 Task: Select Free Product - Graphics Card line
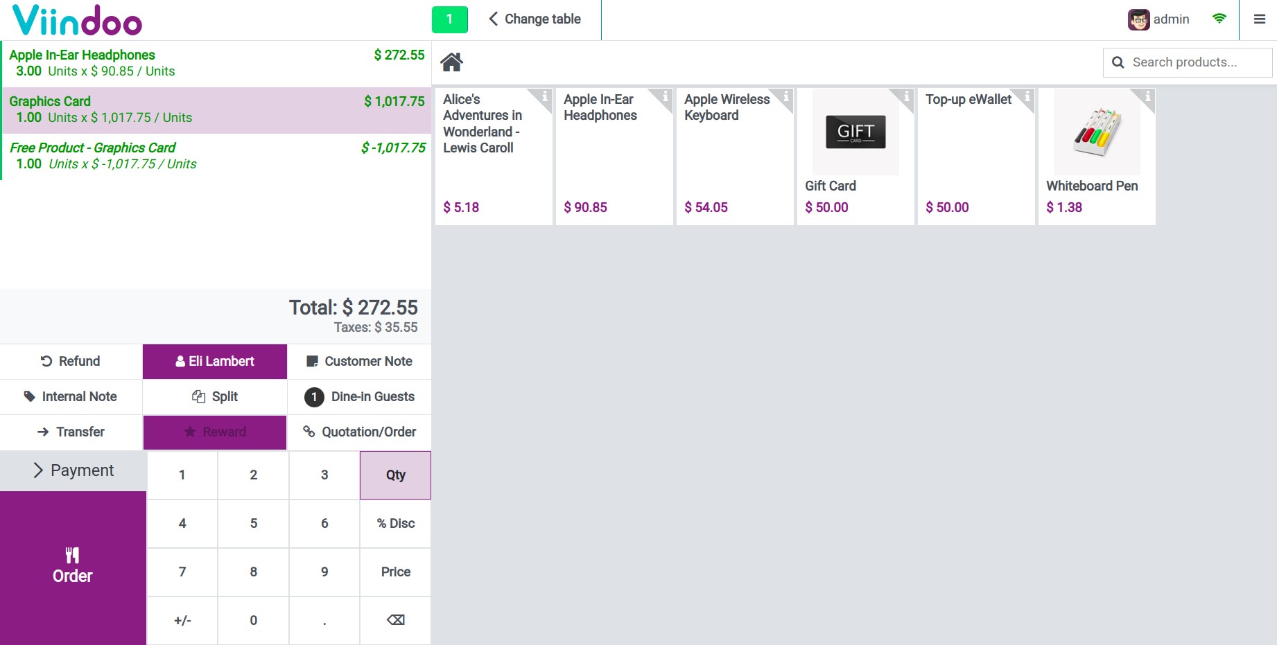(x=216, y=157)
